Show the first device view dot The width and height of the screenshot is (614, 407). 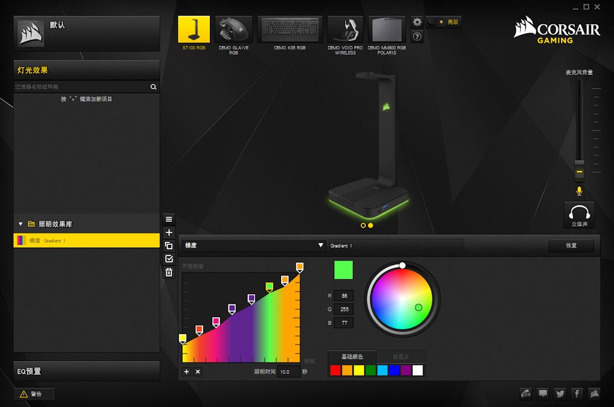pos(363,226)
